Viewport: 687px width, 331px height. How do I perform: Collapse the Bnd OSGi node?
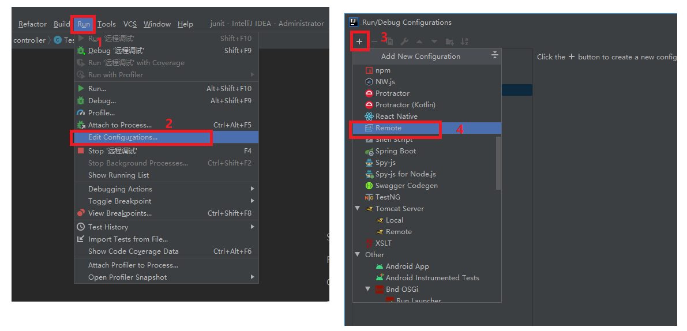tap(368, 289)
